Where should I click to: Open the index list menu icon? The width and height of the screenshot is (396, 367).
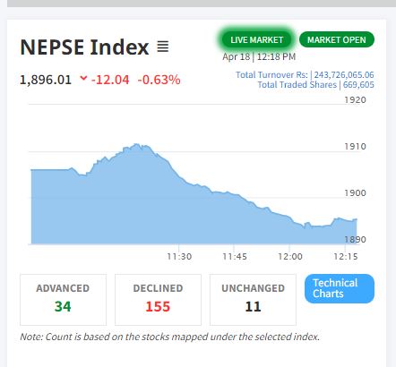pos(163,47)
